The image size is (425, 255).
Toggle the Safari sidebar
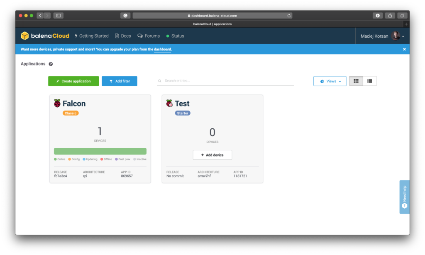coord(58,15)
